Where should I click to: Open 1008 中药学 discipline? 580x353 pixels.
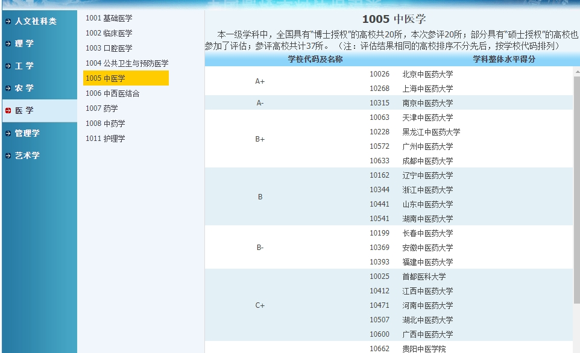pos(106,123)
